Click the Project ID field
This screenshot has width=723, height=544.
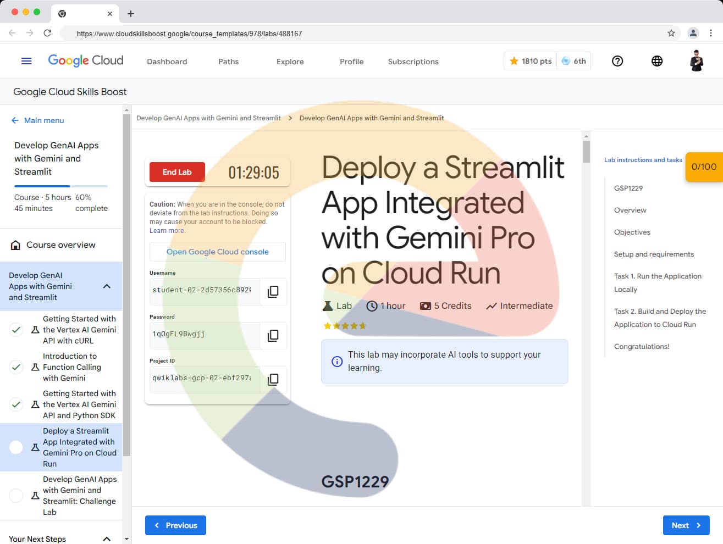[x=205, y=379]
